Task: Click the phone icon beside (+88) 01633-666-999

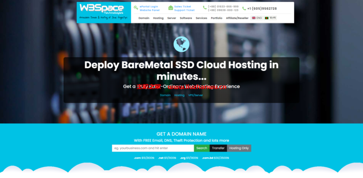Action: pos(205,7)
